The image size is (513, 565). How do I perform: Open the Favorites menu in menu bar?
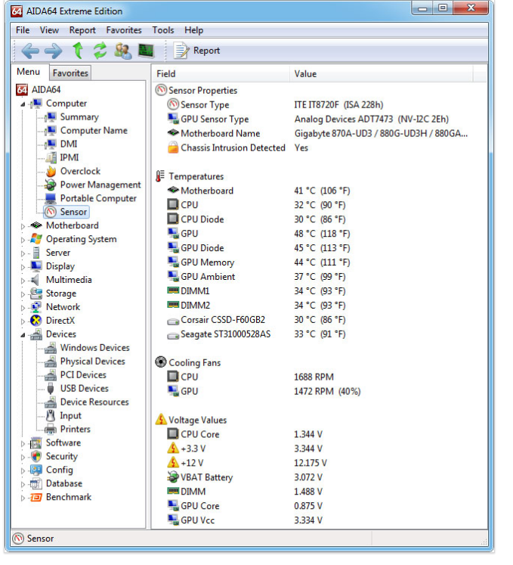(124, 30)
